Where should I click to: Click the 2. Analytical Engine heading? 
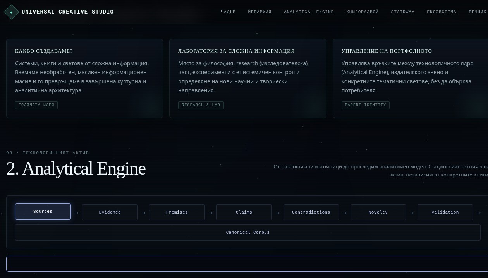pyautogui.click(x=76, y=169)
